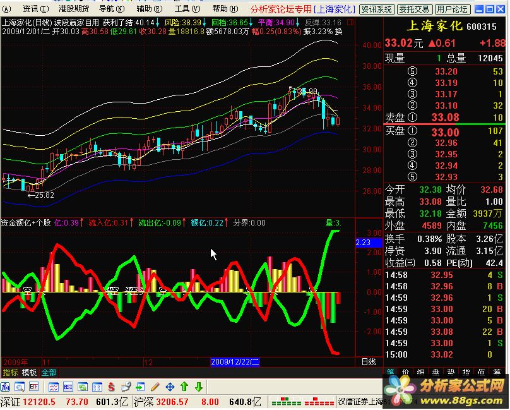Click the 委托交易 button
This screenshot has width=510, height=410.
414,9
